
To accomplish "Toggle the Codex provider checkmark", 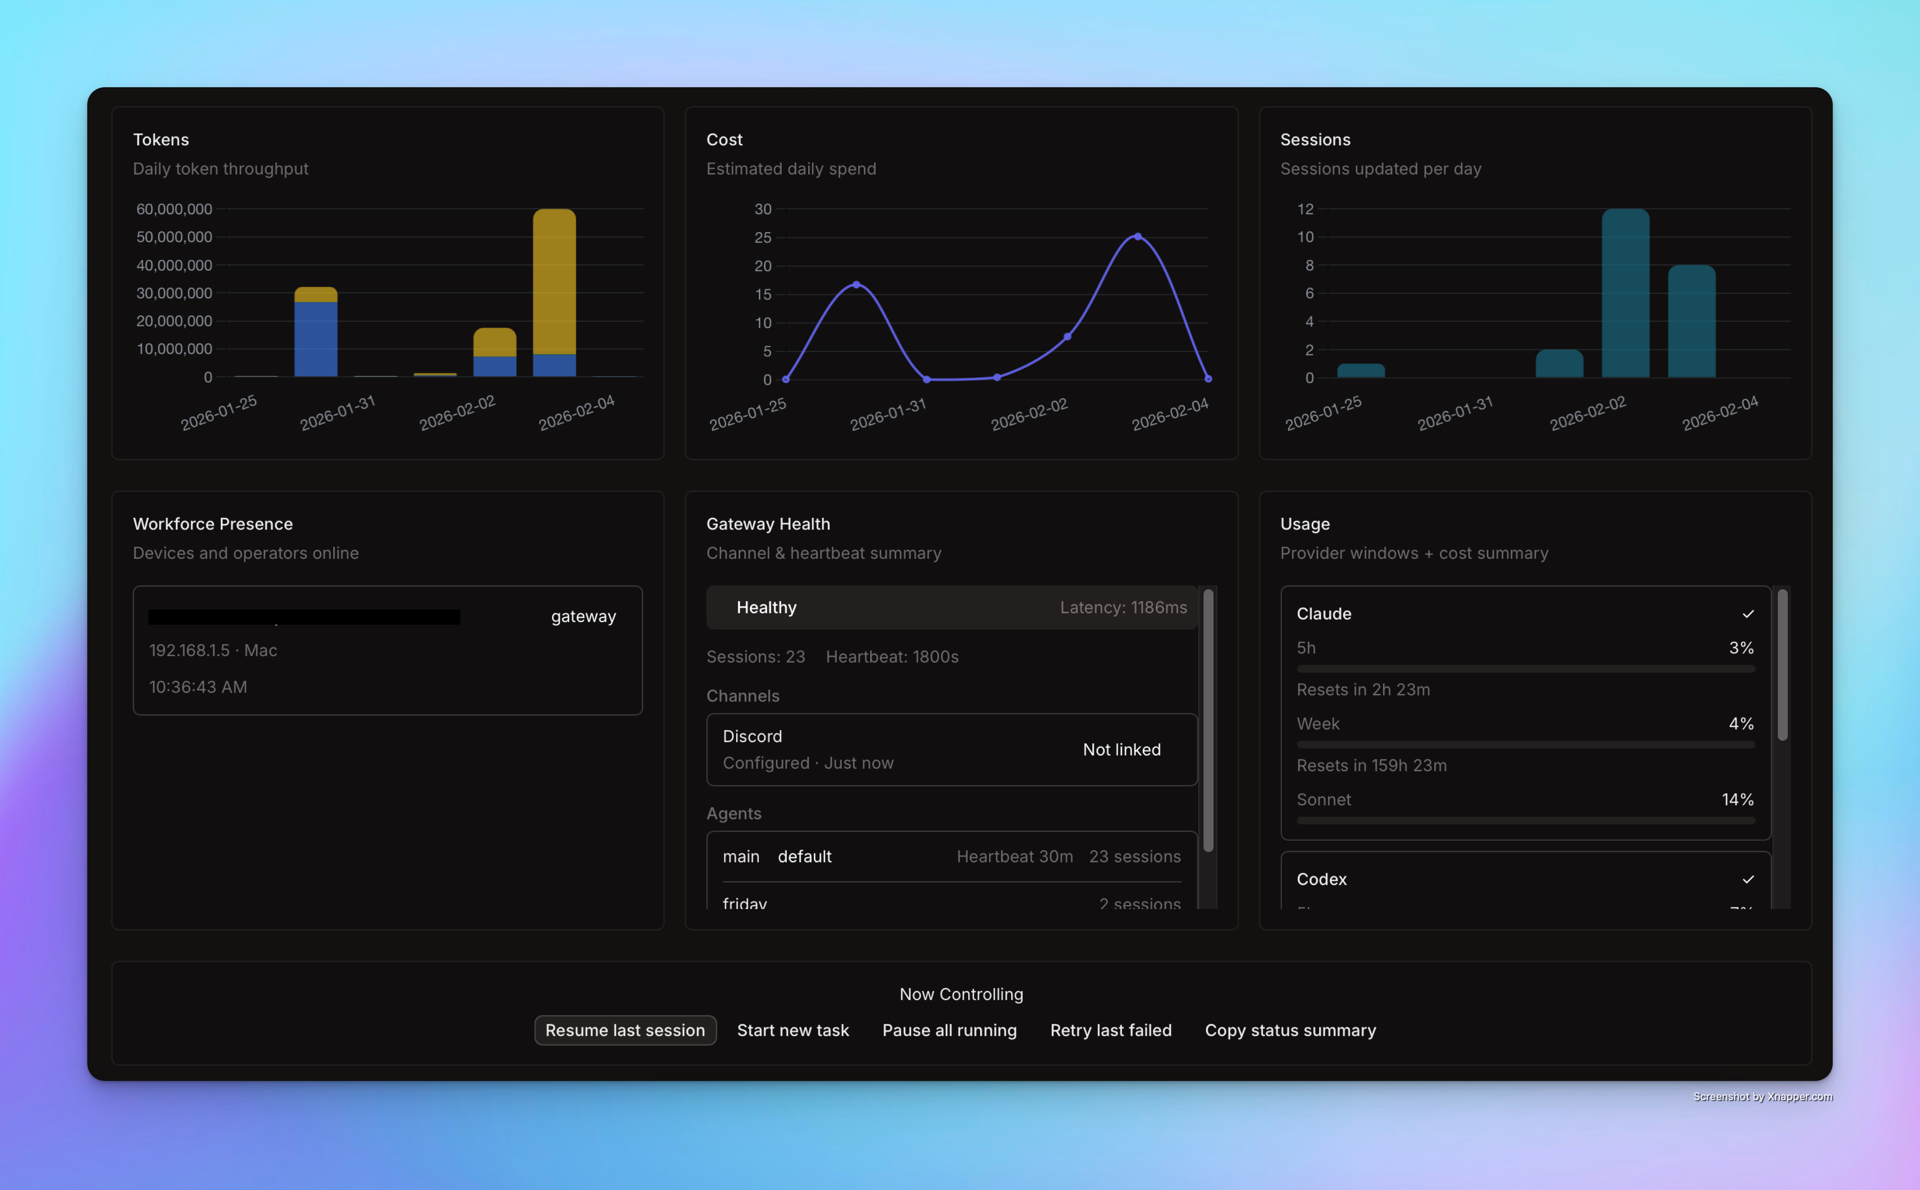I will coord(1748,880).
